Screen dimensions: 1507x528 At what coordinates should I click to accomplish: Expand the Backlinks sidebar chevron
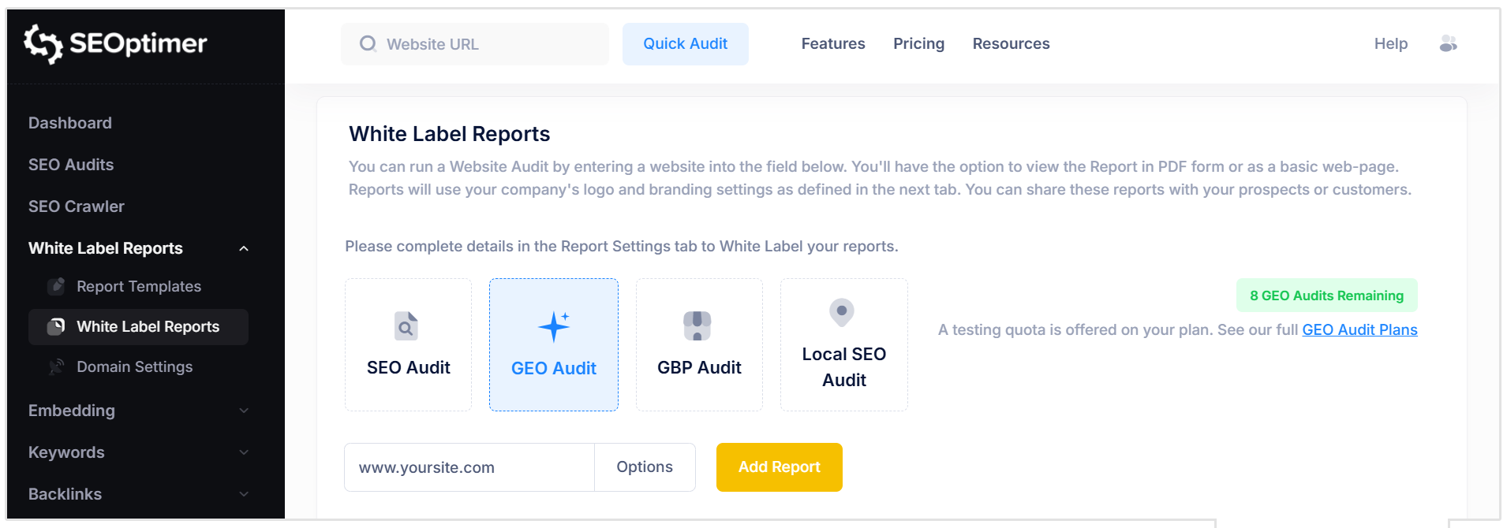pyautogui.click(x=244, y=494)
